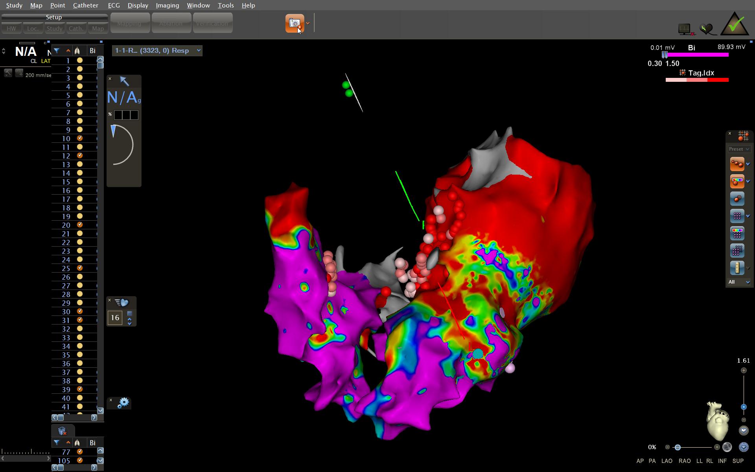Open the Preset dropdown

tap(739, 149)
